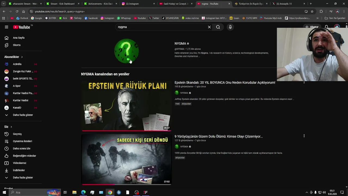The height and width of the screenshot is (196, 348).
Task: Reload the page in Chrome
Action: click(x=17, y=11)
